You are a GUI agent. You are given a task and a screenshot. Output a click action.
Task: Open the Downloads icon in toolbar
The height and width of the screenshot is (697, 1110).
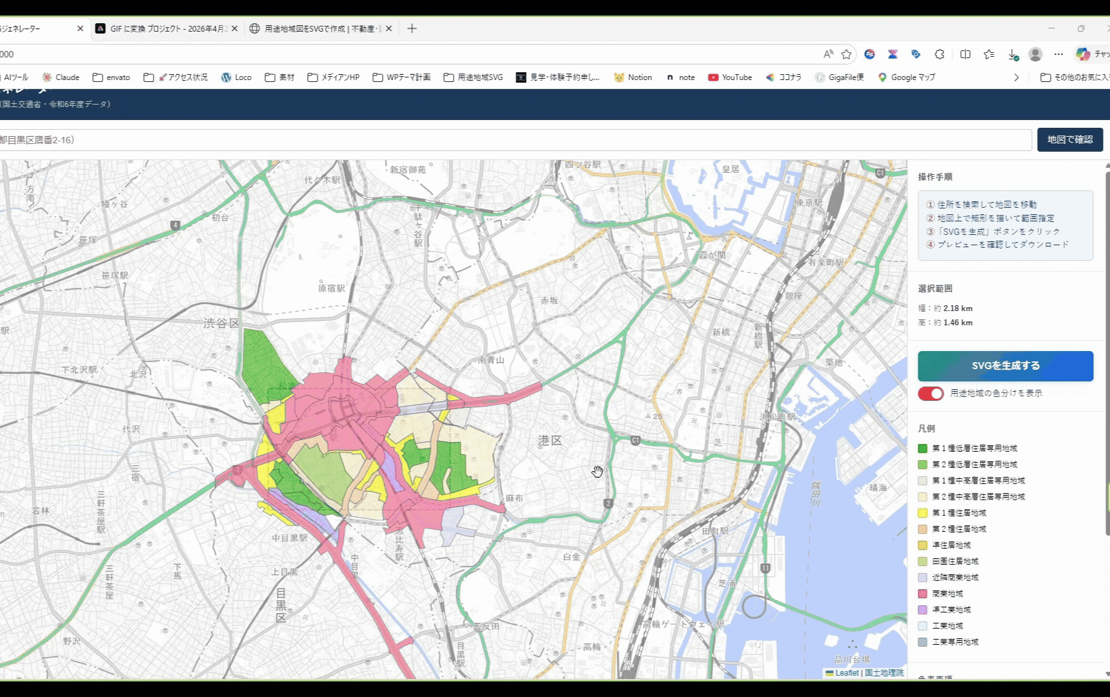[x=1013, y=54]
